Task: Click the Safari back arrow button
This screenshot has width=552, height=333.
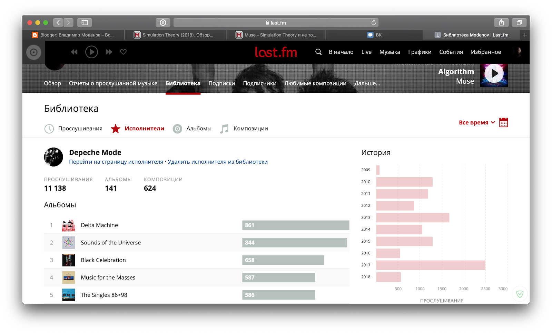Action: pos(58,23)
